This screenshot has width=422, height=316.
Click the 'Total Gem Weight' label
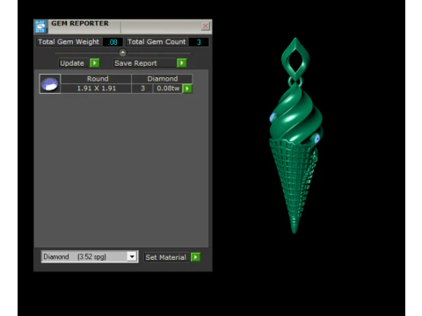[x=69, y=42]
